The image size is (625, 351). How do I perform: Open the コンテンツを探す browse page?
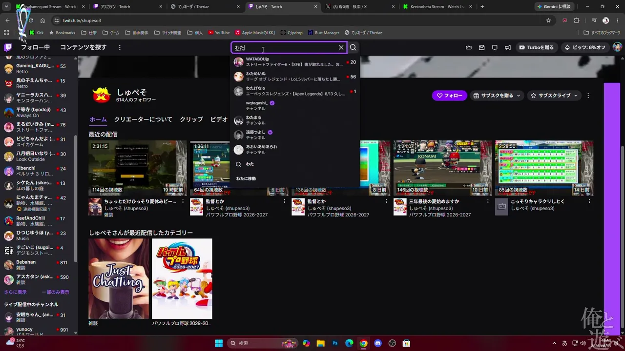click(83, 47)
